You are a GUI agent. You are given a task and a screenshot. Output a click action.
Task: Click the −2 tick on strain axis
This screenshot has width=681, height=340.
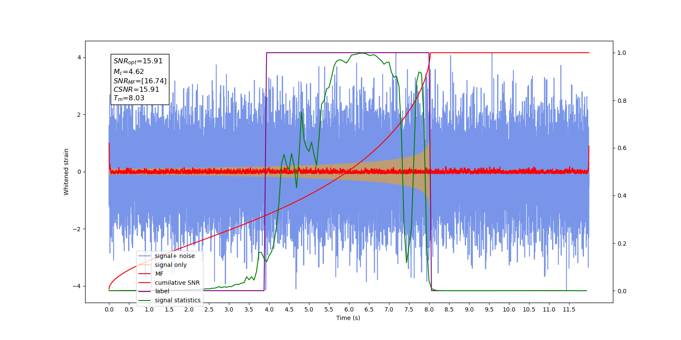pos(77,229)
